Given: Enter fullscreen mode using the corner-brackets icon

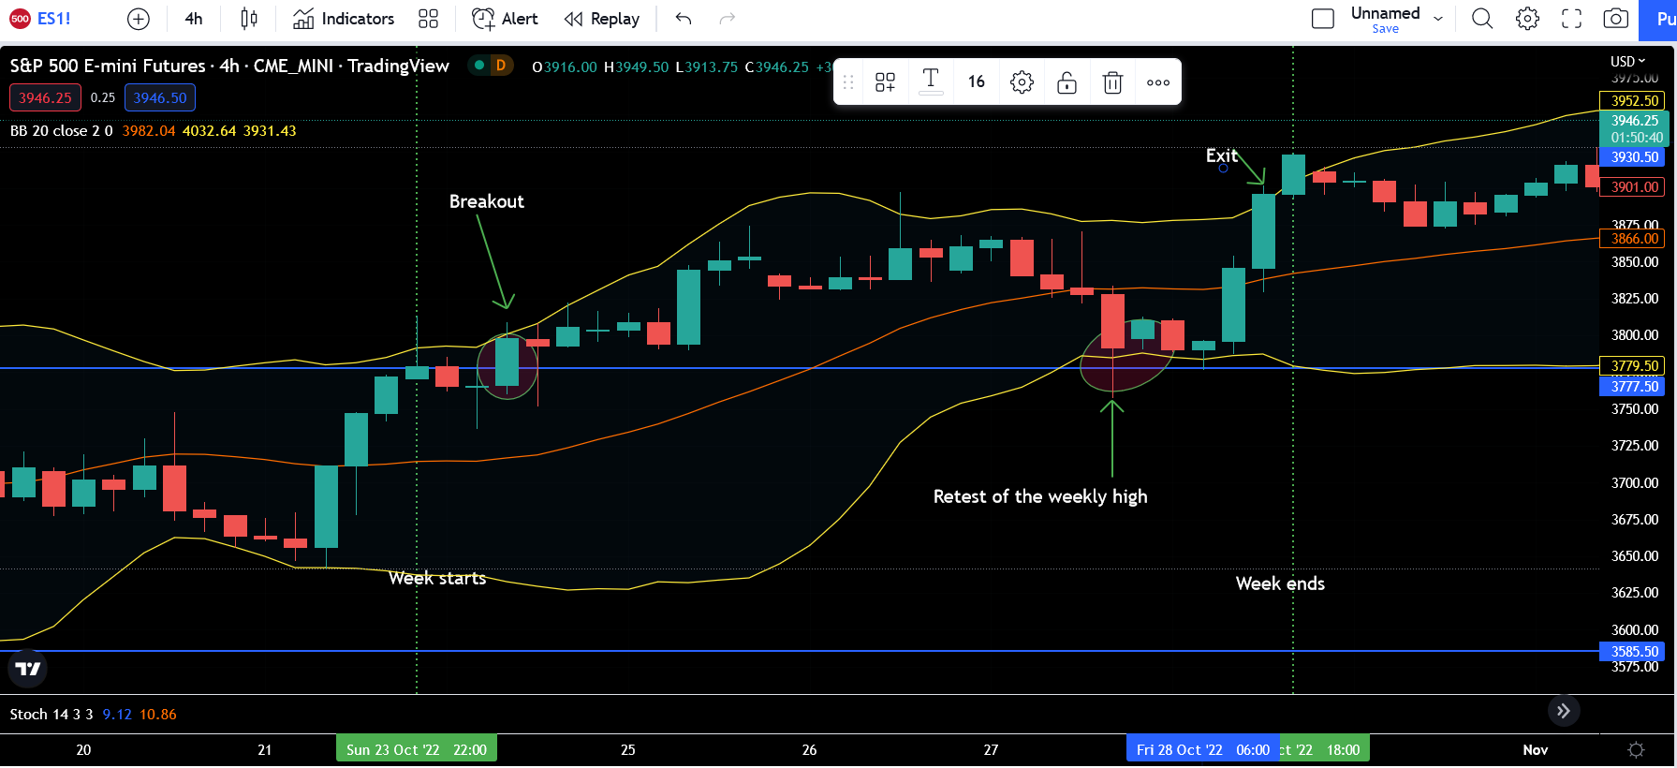Looking at the screenshot, I should (x=1571, y=19).
